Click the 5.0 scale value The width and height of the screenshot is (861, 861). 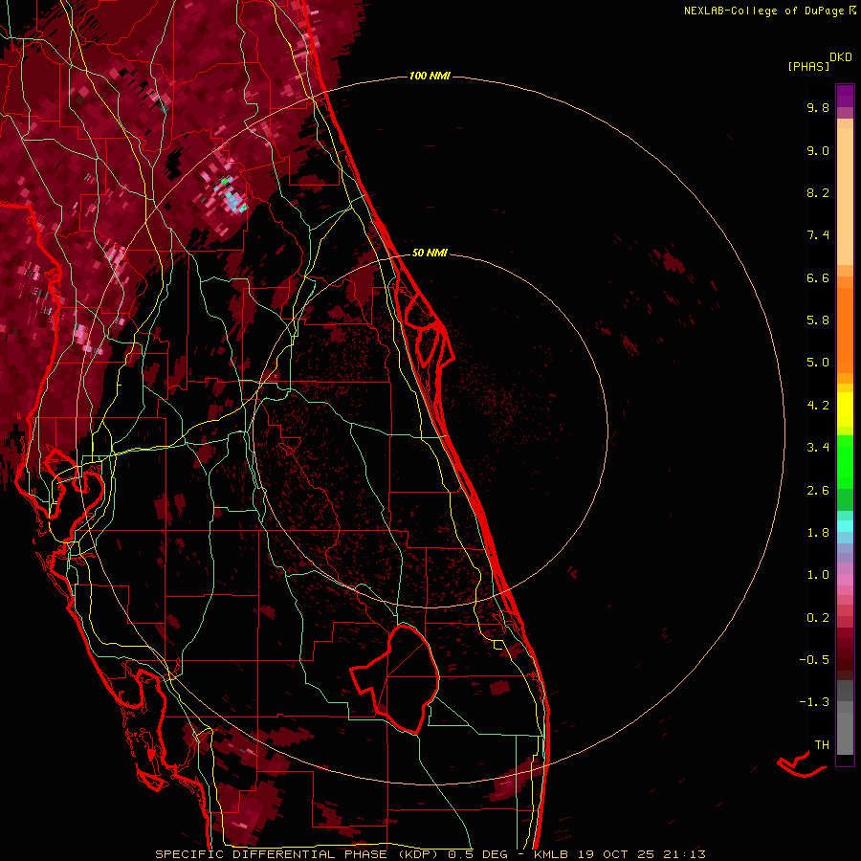tap(818, 363)
